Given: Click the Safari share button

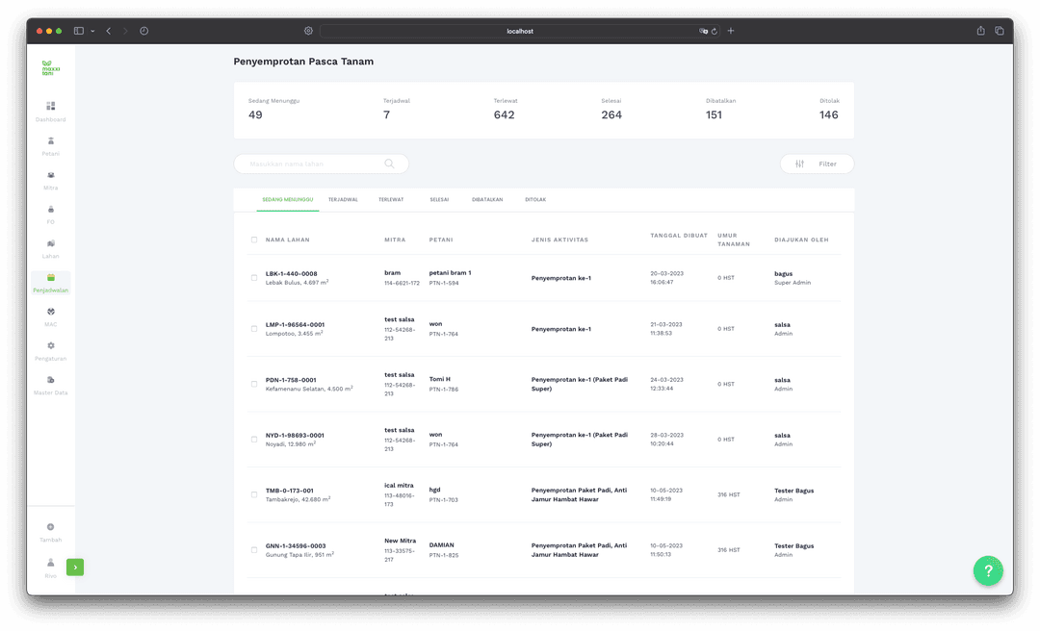Looking at the screenshot, I should click(980, 31).
